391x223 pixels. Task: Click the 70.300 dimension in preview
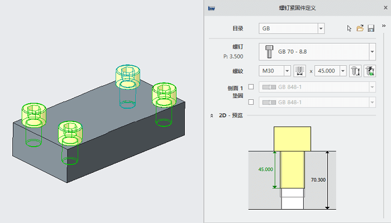pos(318,180)
